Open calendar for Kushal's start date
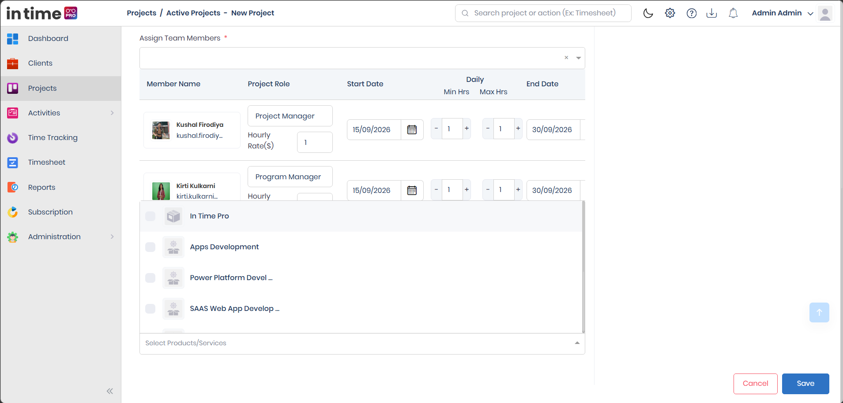The height and width of the screenshot is (403, 843). point(412,129)
